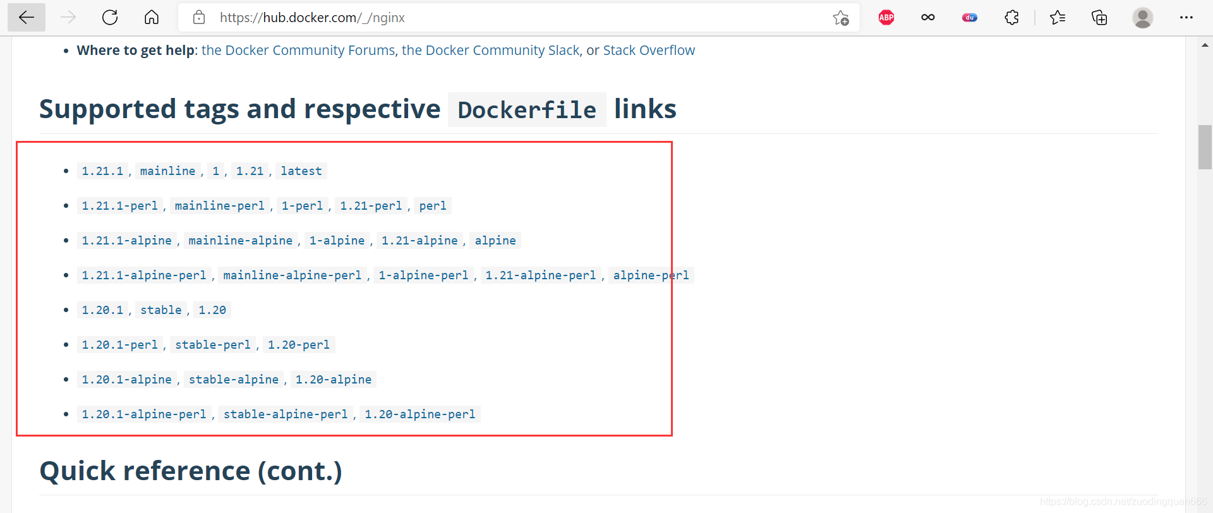Open the 1.21.1-perl tag link
The height and width of the screenshot is (513, 1213).
tap(119, 206)
